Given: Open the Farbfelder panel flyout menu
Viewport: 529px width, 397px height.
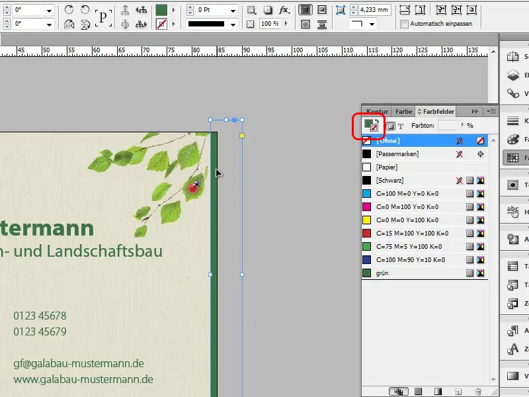Looking at the screenshot, I should point(491,111).
